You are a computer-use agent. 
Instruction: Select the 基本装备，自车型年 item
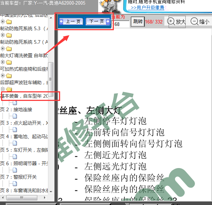[x=24, y=96]
